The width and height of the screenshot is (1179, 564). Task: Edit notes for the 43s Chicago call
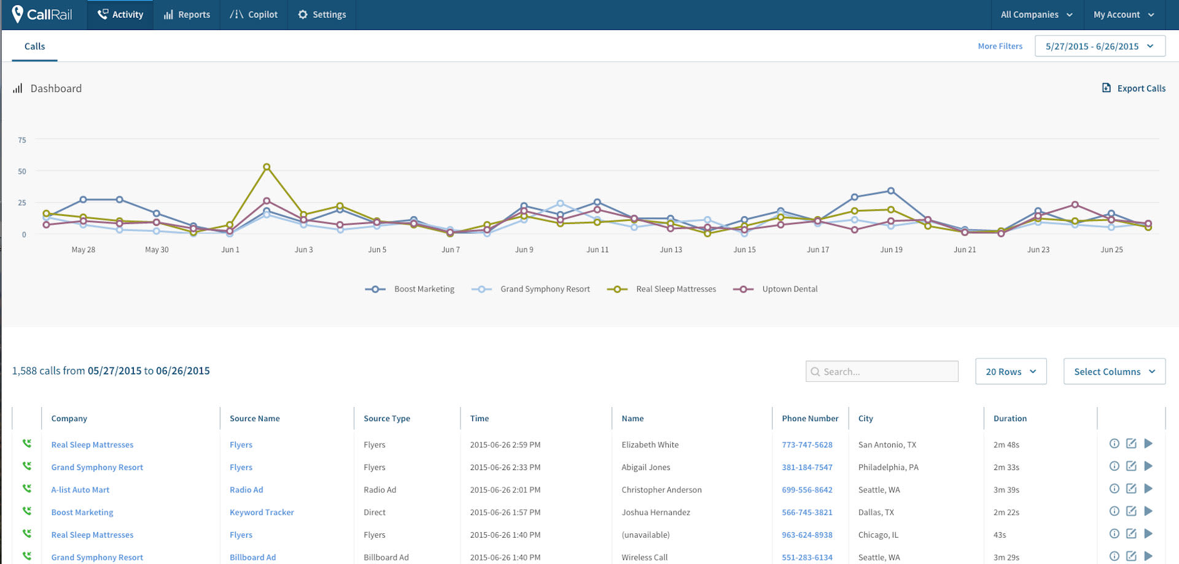1131,534
